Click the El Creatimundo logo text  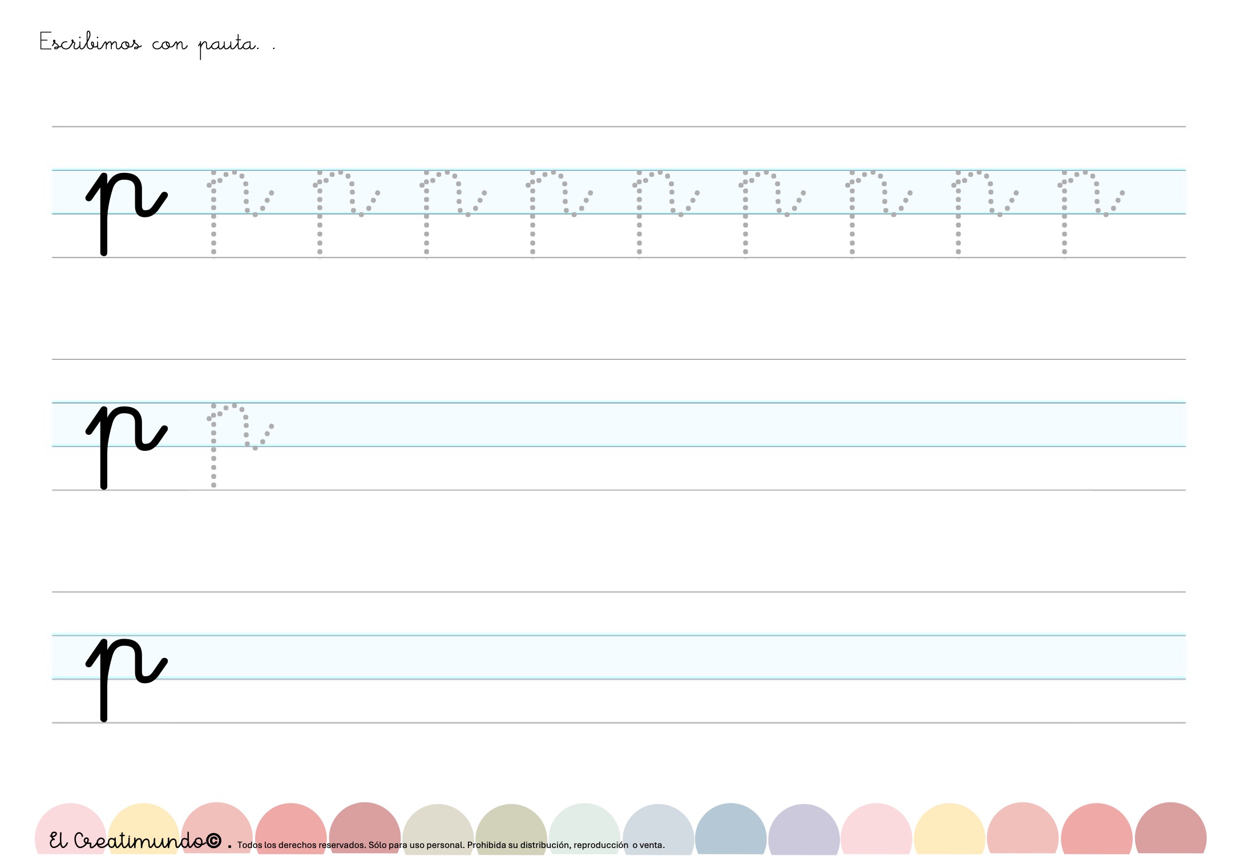pos(134,841)
